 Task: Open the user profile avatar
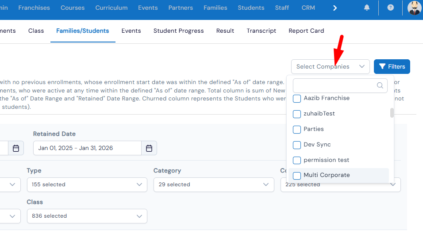[x=414, y=8]
